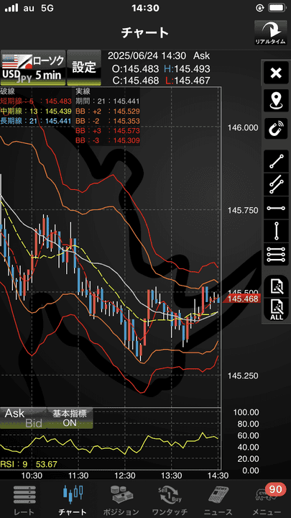The image size is (291, 518).
Task: Tap the close price C:145.468
Action: pyautogui.click(x=135, y=81)
